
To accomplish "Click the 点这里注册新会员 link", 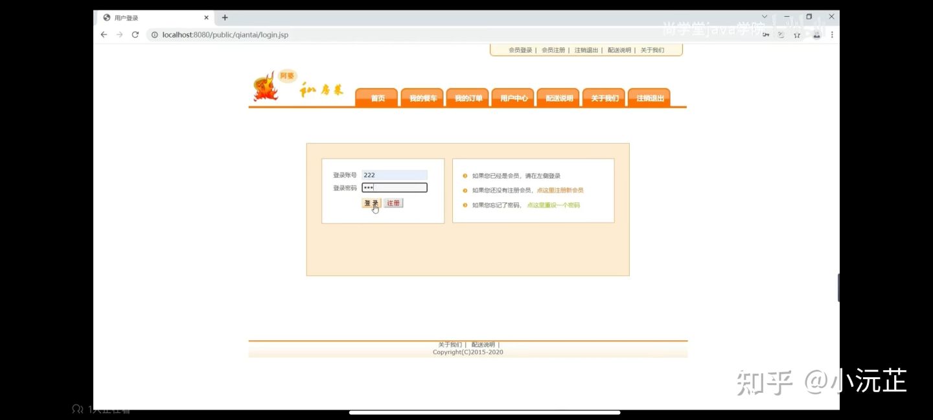I will coord(560,191).
